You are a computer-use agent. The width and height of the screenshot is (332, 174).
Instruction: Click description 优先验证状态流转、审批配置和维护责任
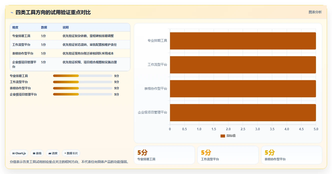(x=90, y=45)
